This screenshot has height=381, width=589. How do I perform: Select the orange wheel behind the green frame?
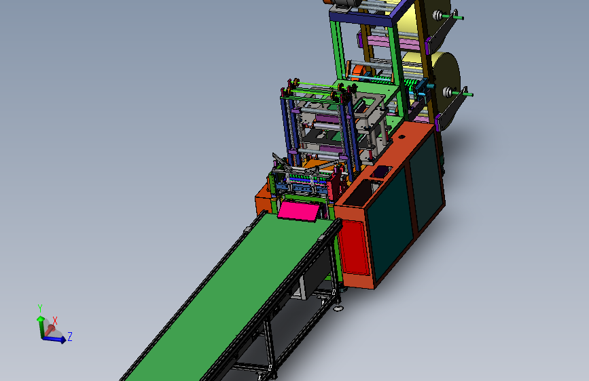coord(359,72)
